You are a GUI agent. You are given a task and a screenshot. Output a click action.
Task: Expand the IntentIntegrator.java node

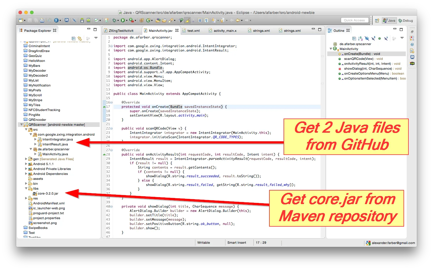click(x=35, y=139)
